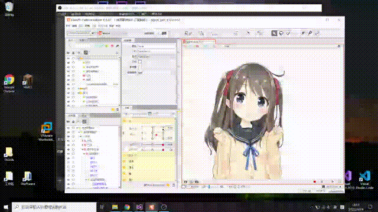Image resolution: width=378 pixels, height=212 pixels.
Task: Open the first item in the editor menu bar
Action: [69, 26]
